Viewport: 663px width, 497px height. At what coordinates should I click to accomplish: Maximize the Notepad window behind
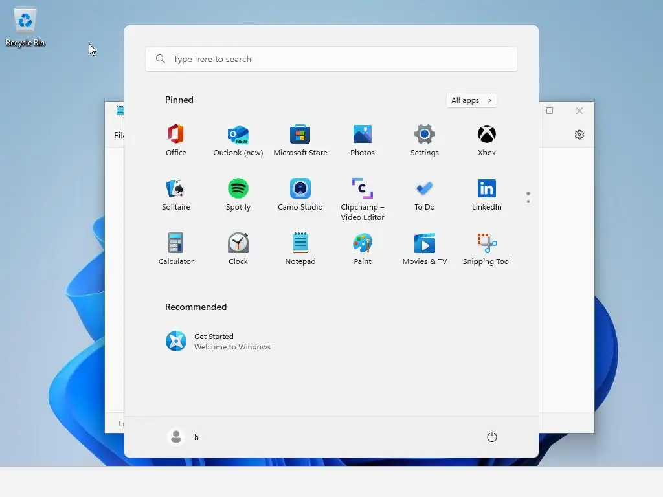tap(550, 111)
